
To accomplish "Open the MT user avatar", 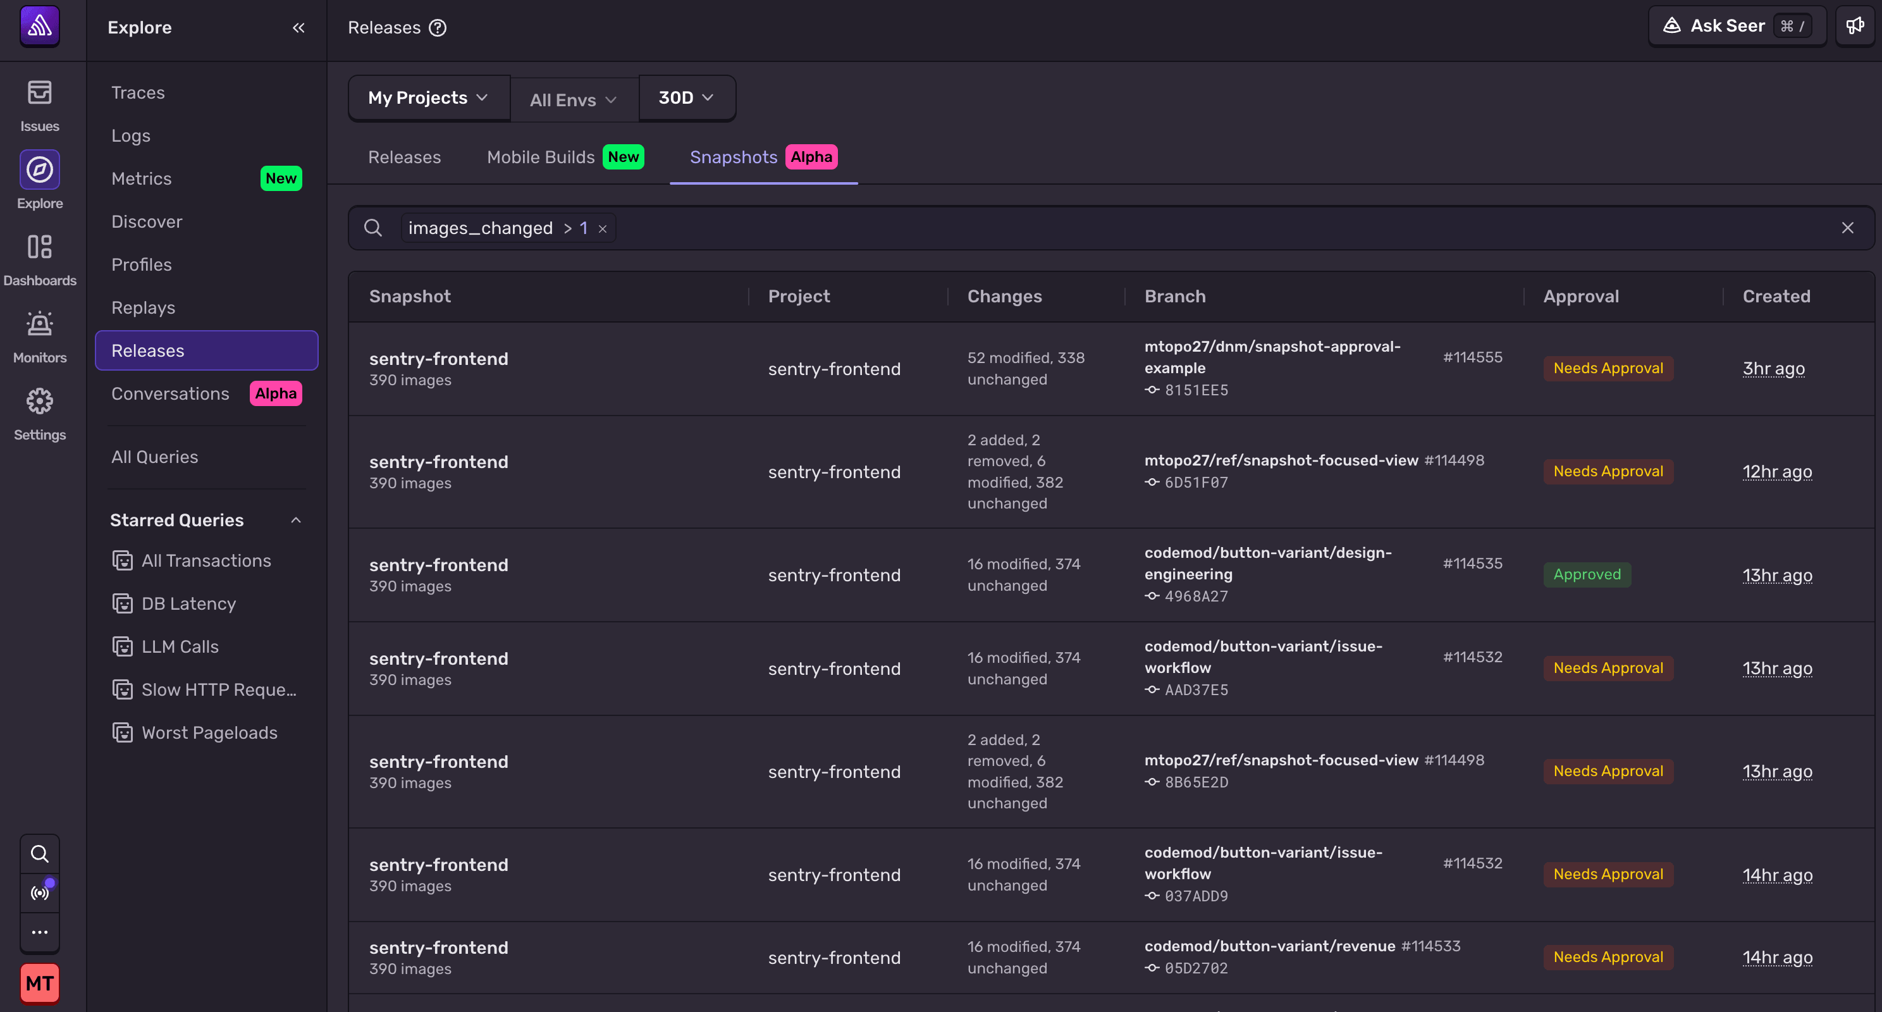I will (39, 984).
